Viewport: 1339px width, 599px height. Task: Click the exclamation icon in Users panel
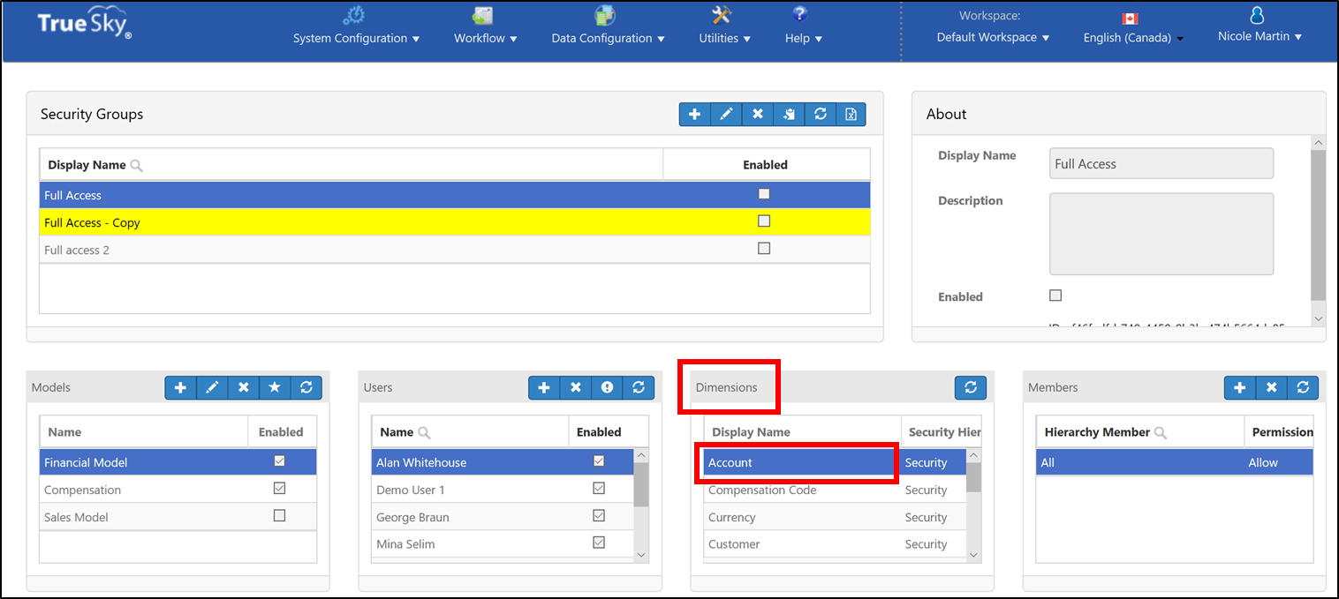607,387
